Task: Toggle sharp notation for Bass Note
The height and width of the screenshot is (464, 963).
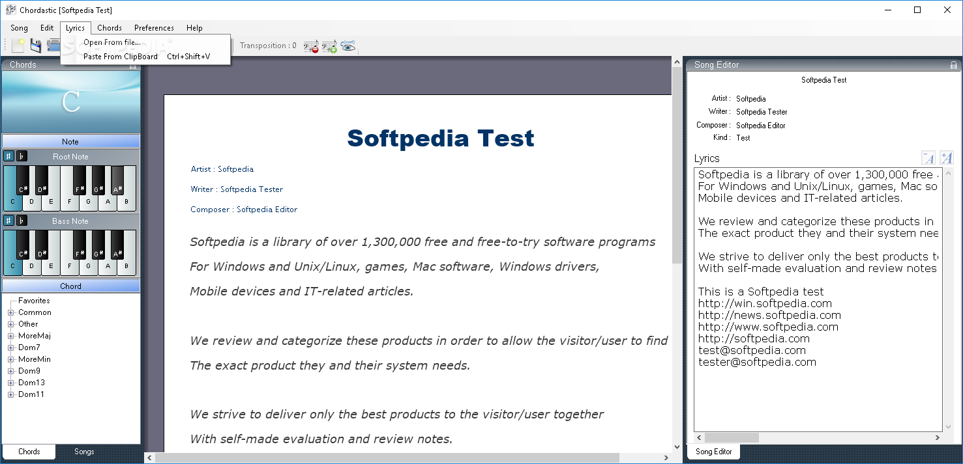Action: point(8,221)
